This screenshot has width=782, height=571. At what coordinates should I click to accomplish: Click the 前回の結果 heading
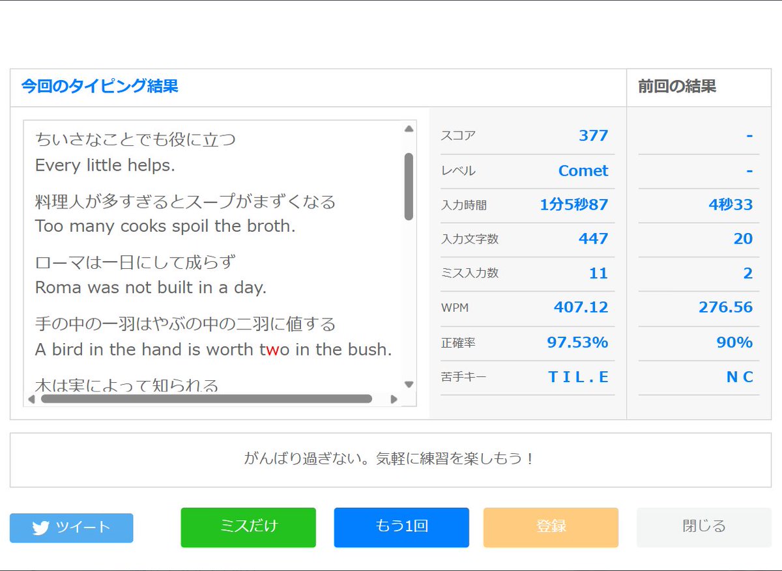(x=677, y=86)
